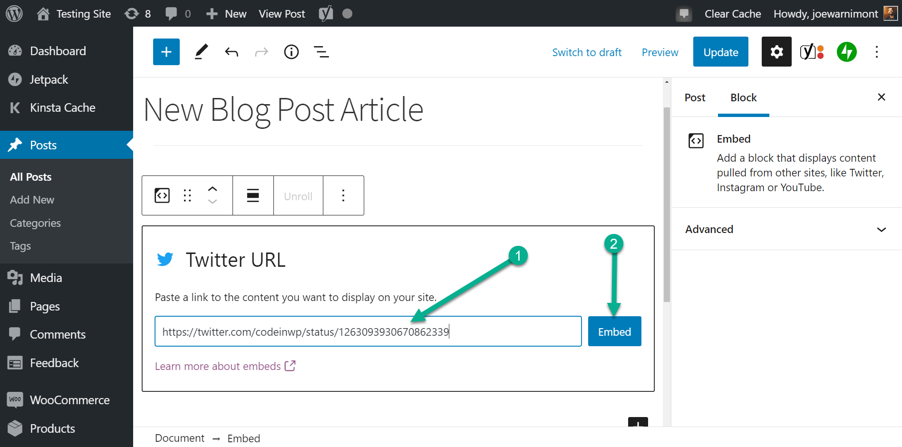Redo the last change
Image resolution: width=902 pixels, height=447 pixels.
coord(261,52)
